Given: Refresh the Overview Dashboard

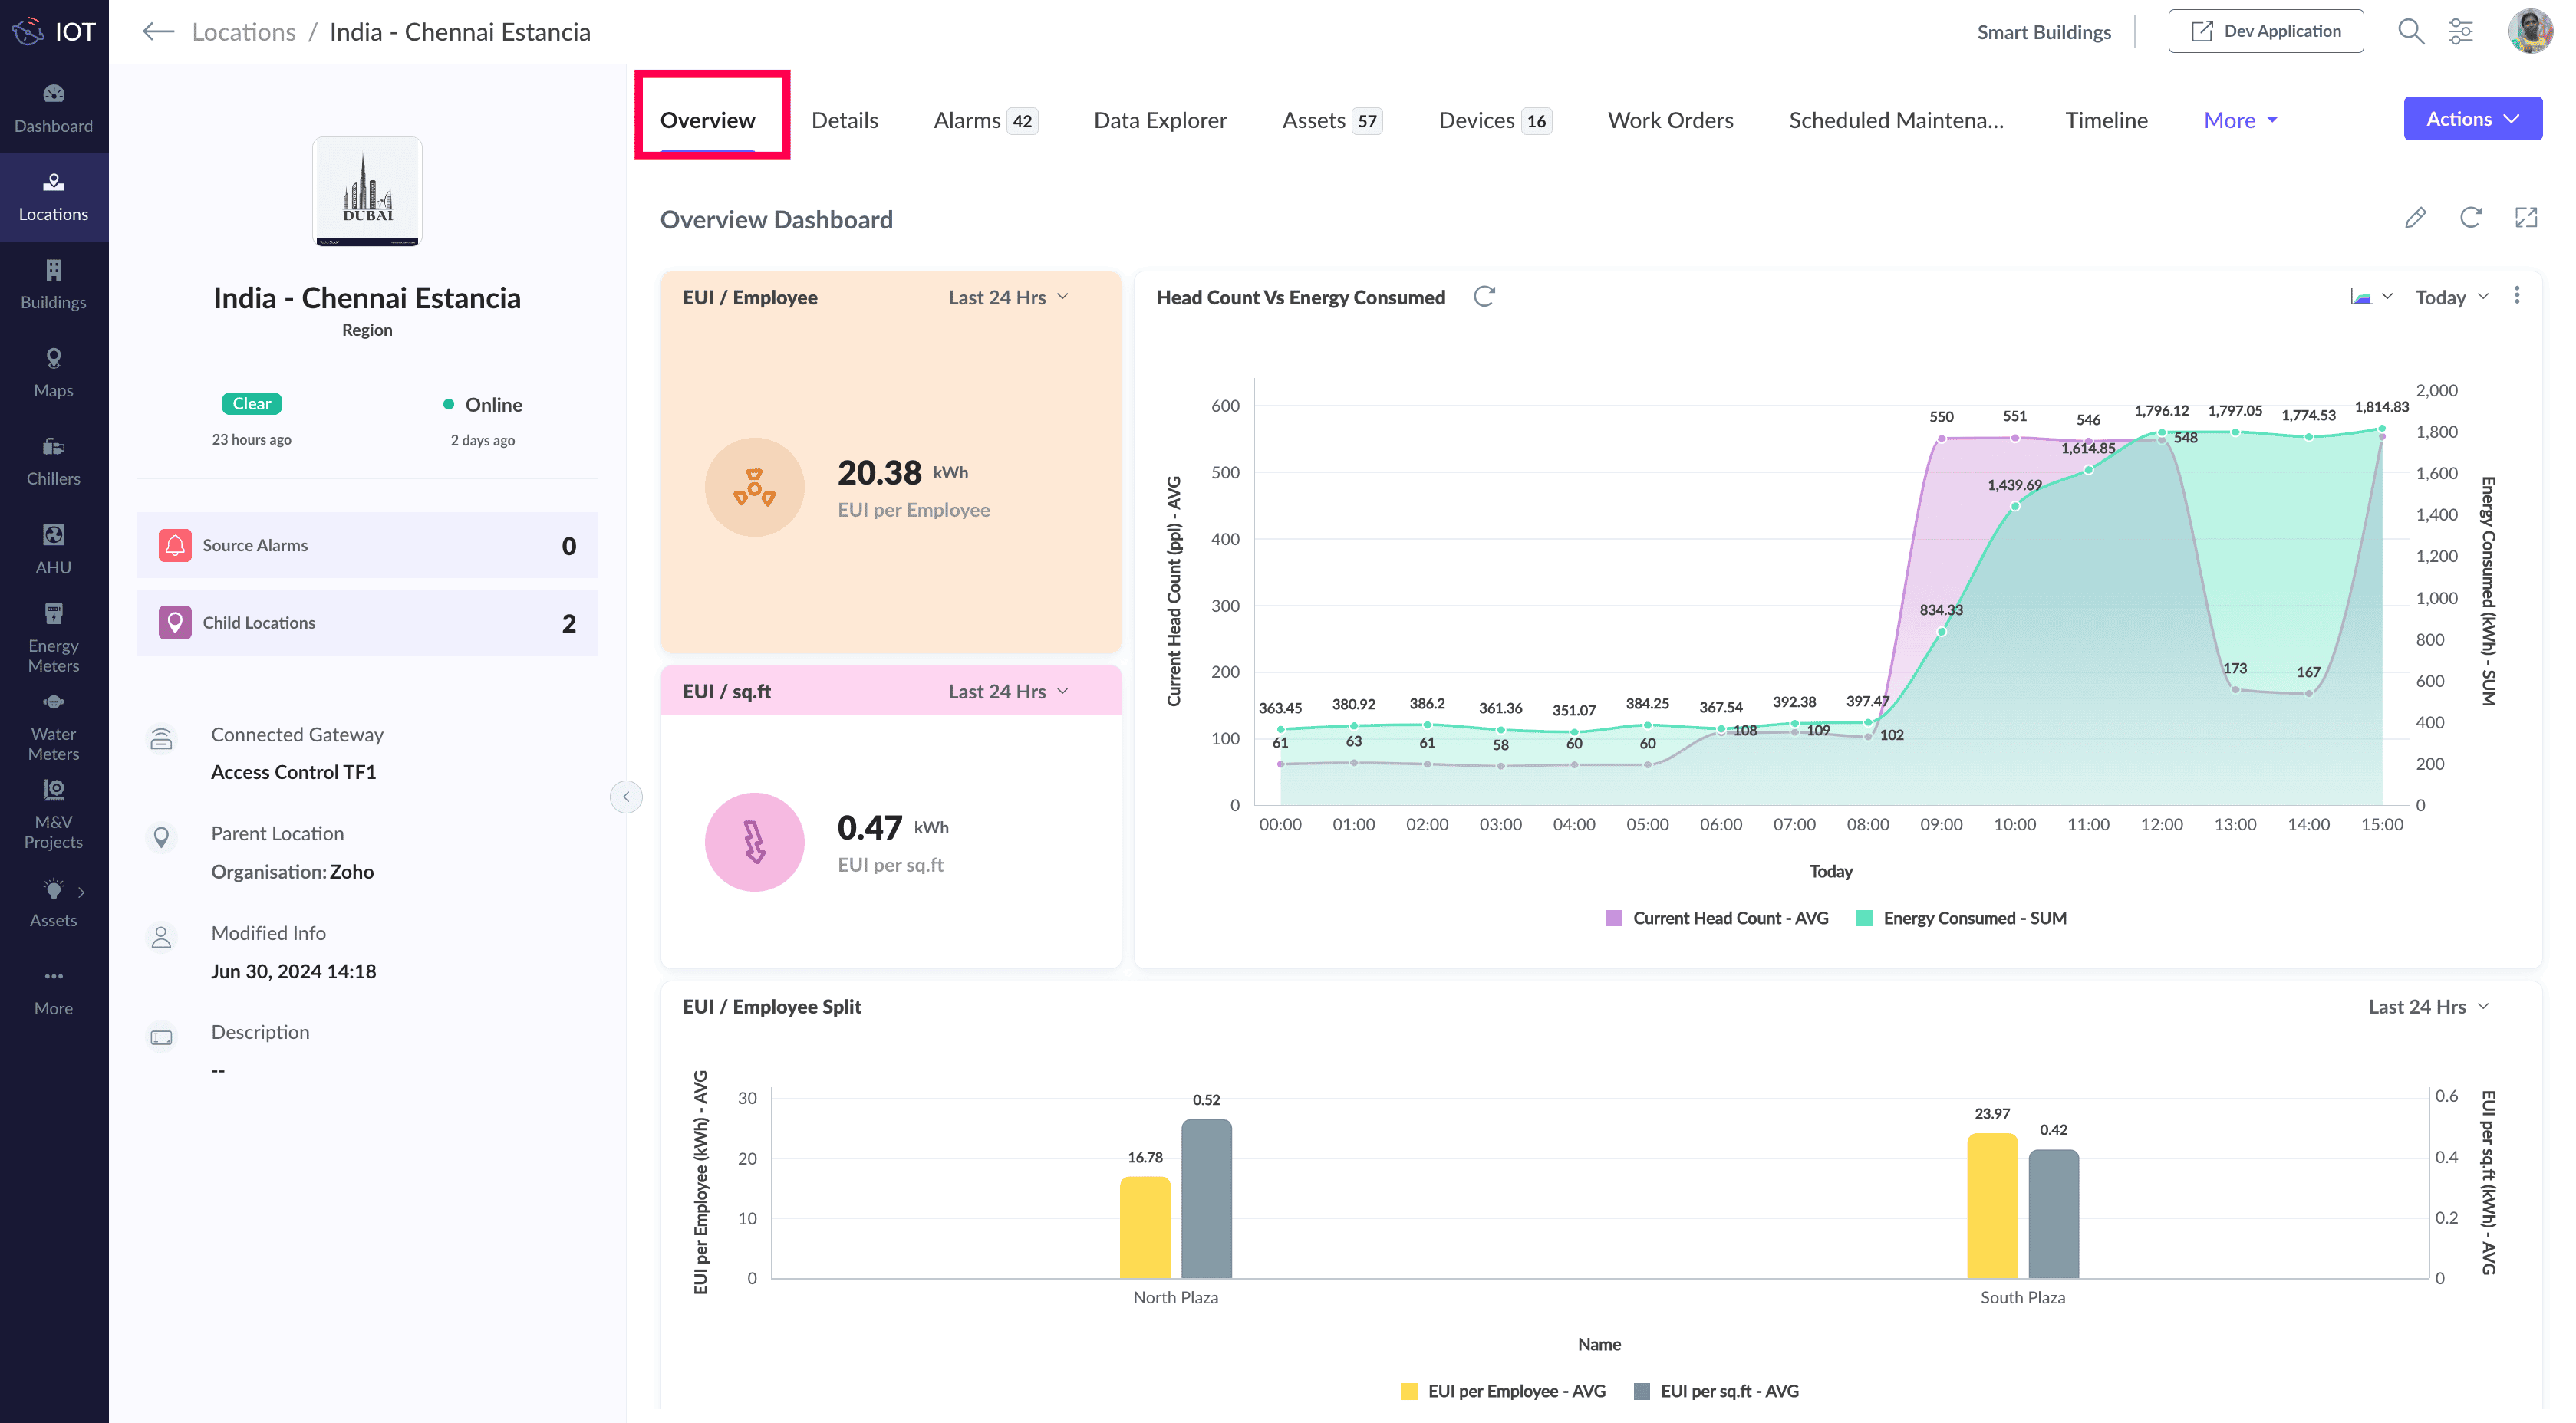Looking at the screenshot, I should [x=2470, y=218].
